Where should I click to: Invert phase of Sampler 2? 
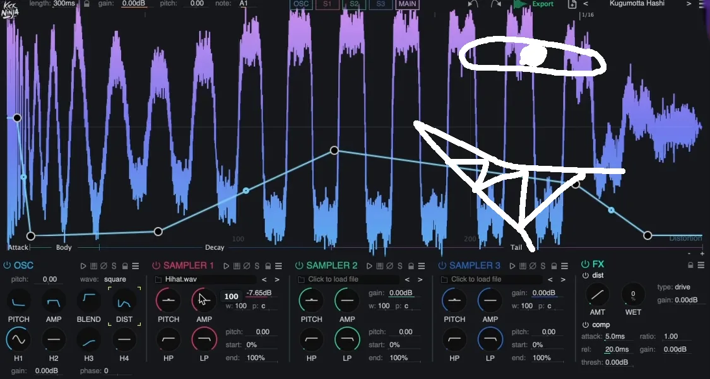(x=390, y=266)
